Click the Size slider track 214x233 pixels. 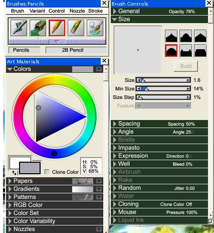[x=163, y=80]
